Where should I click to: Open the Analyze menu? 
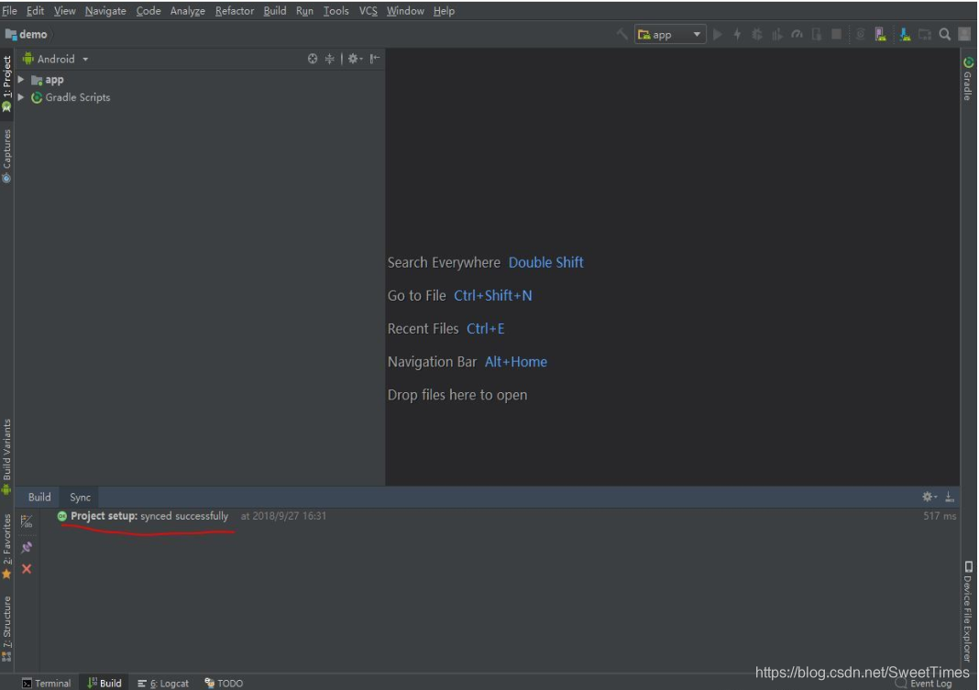[187, 11]
